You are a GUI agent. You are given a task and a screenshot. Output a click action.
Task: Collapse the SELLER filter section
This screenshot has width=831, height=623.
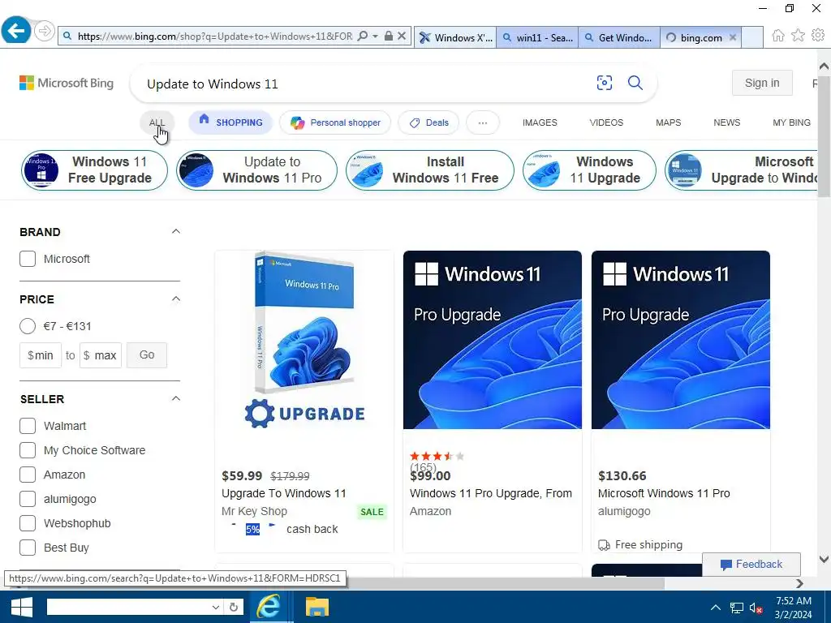176,398
